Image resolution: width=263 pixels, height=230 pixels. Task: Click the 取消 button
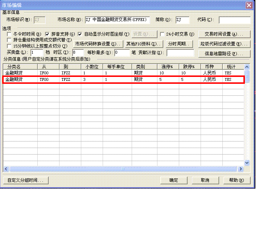(x=205, y=180)
